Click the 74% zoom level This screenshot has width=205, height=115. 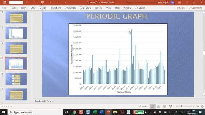click(x=197, y=106)
